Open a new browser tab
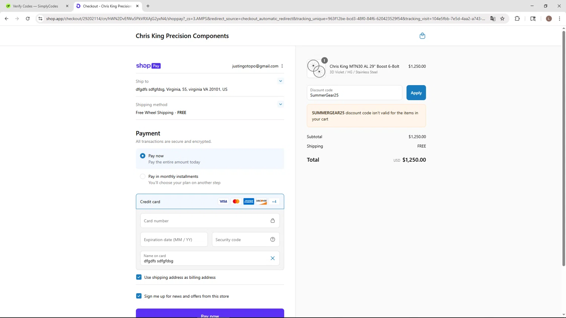566x318 pixels. point(148,6)
